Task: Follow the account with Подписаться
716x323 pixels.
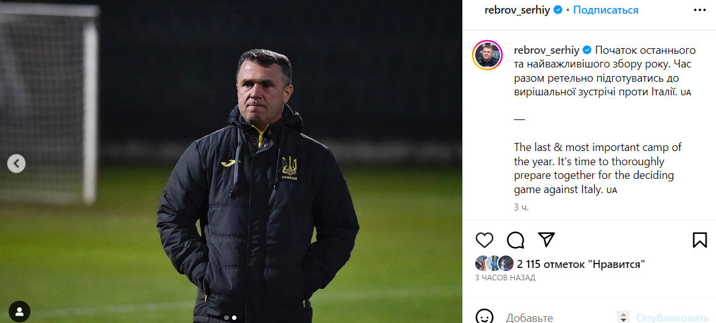Action: pos(605,11)
